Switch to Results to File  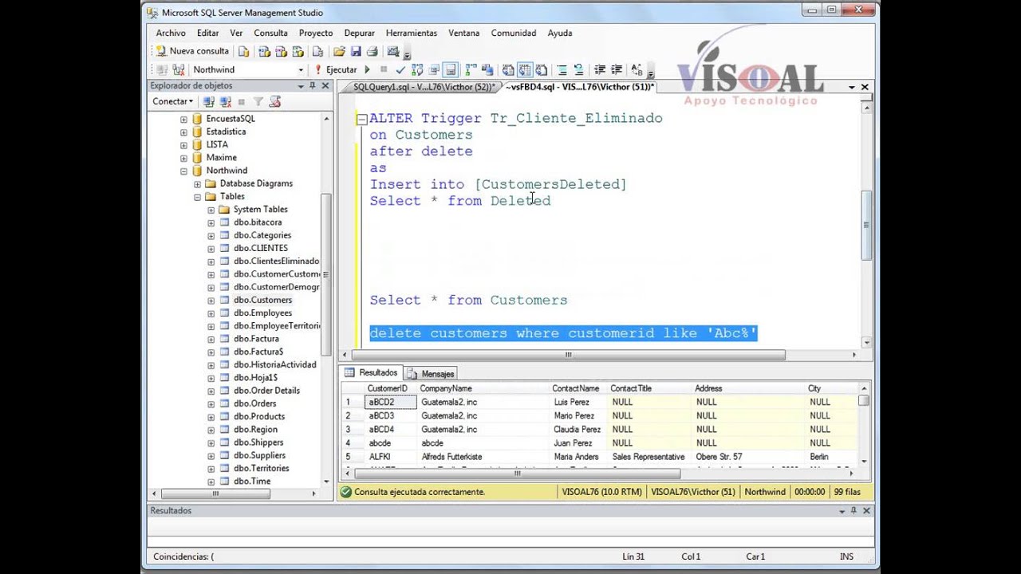542,69
